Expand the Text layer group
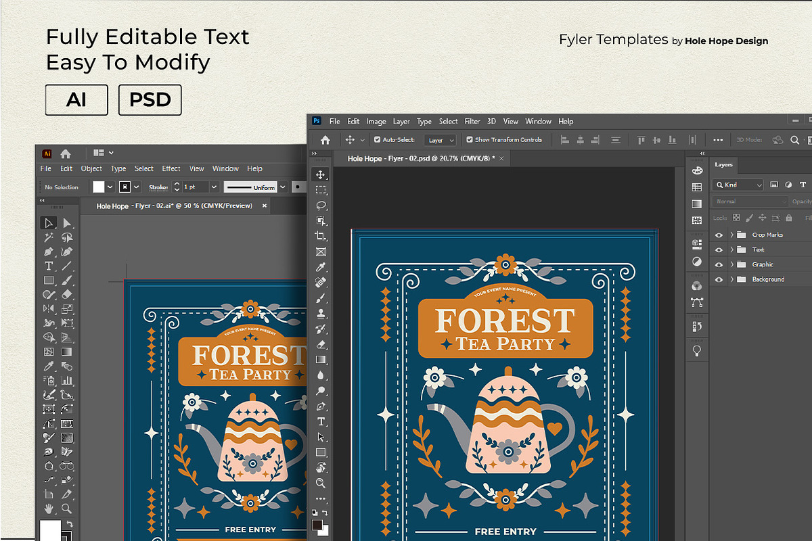 pos(732,250)
